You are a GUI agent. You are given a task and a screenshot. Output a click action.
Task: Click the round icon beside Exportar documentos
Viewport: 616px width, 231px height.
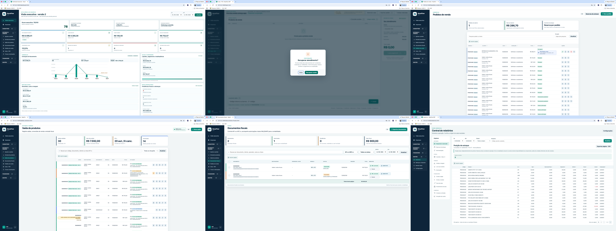(387, 129)
